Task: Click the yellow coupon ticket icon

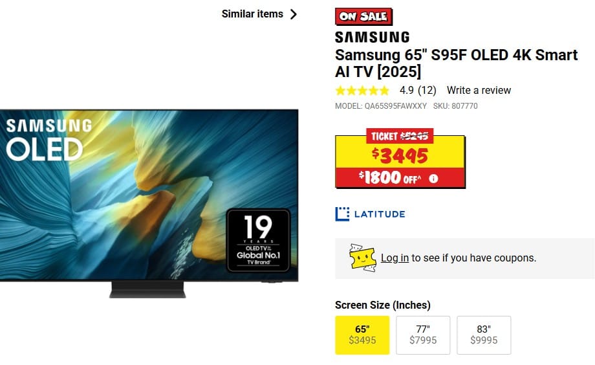Action: pyautogui.click(x=362, y=258)
